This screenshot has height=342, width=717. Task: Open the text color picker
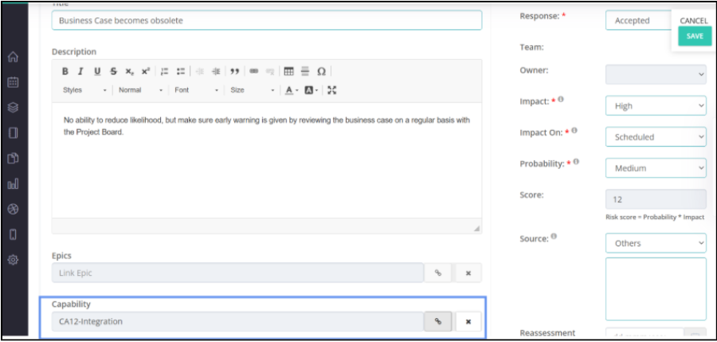pyautogui.click(x=292, y=90)
